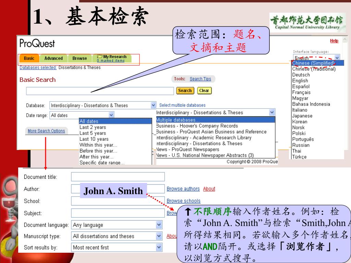Image resolution: width=351 pixels, height=263 pixels.
Task: Open the Browse tab
Action: [x=80, y=58]
